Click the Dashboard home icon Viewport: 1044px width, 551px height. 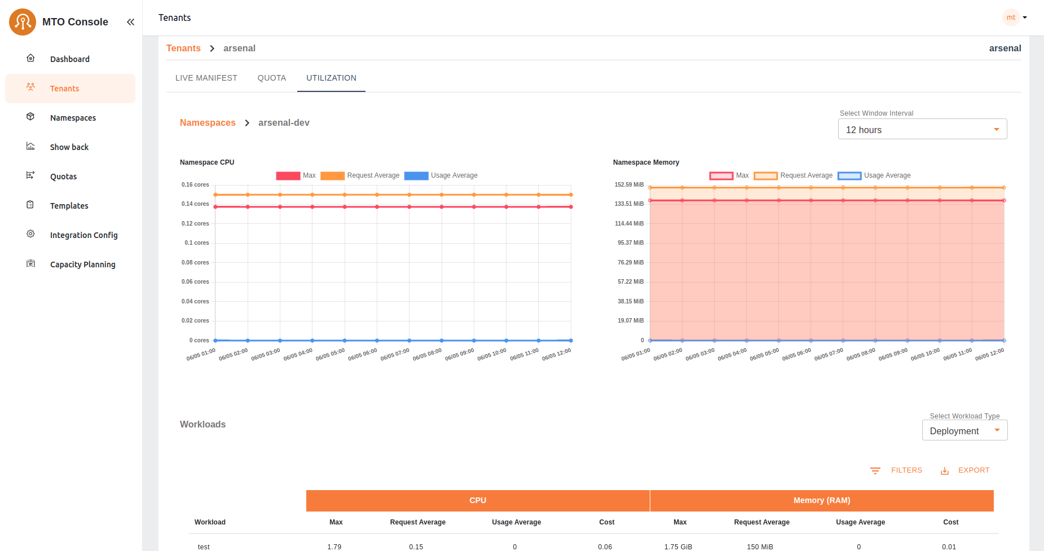point(31,58)
